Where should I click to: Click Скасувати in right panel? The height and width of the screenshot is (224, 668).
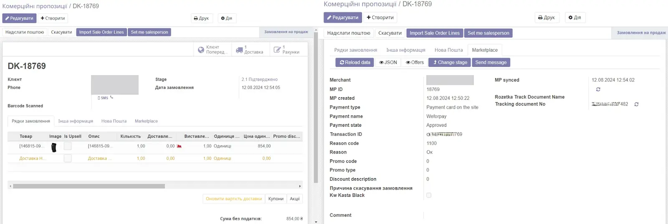[x=390, y=33]
